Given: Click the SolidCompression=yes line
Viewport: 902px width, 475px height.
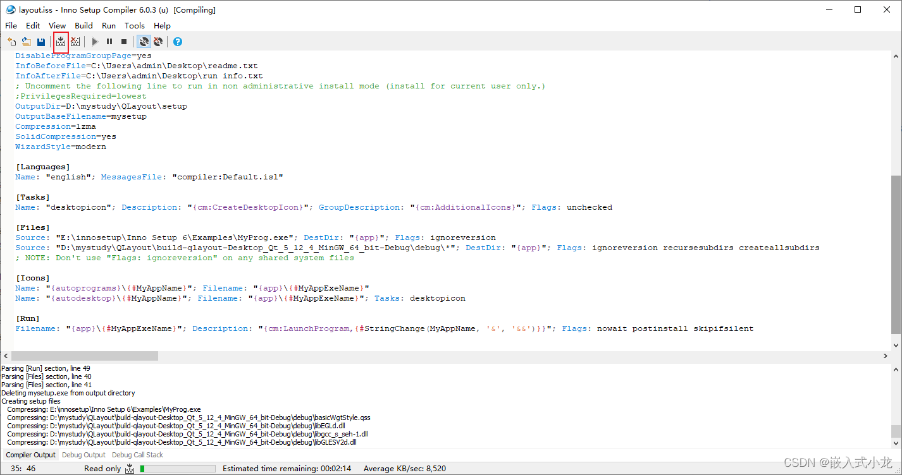Looking at the screenshot, I should pyautogui.click(x=66, y=136).
